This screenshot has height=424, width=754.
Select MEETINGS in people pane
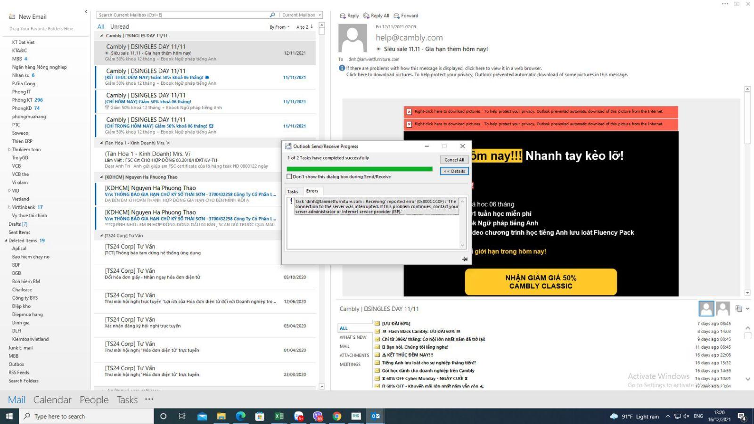[350, 364]
